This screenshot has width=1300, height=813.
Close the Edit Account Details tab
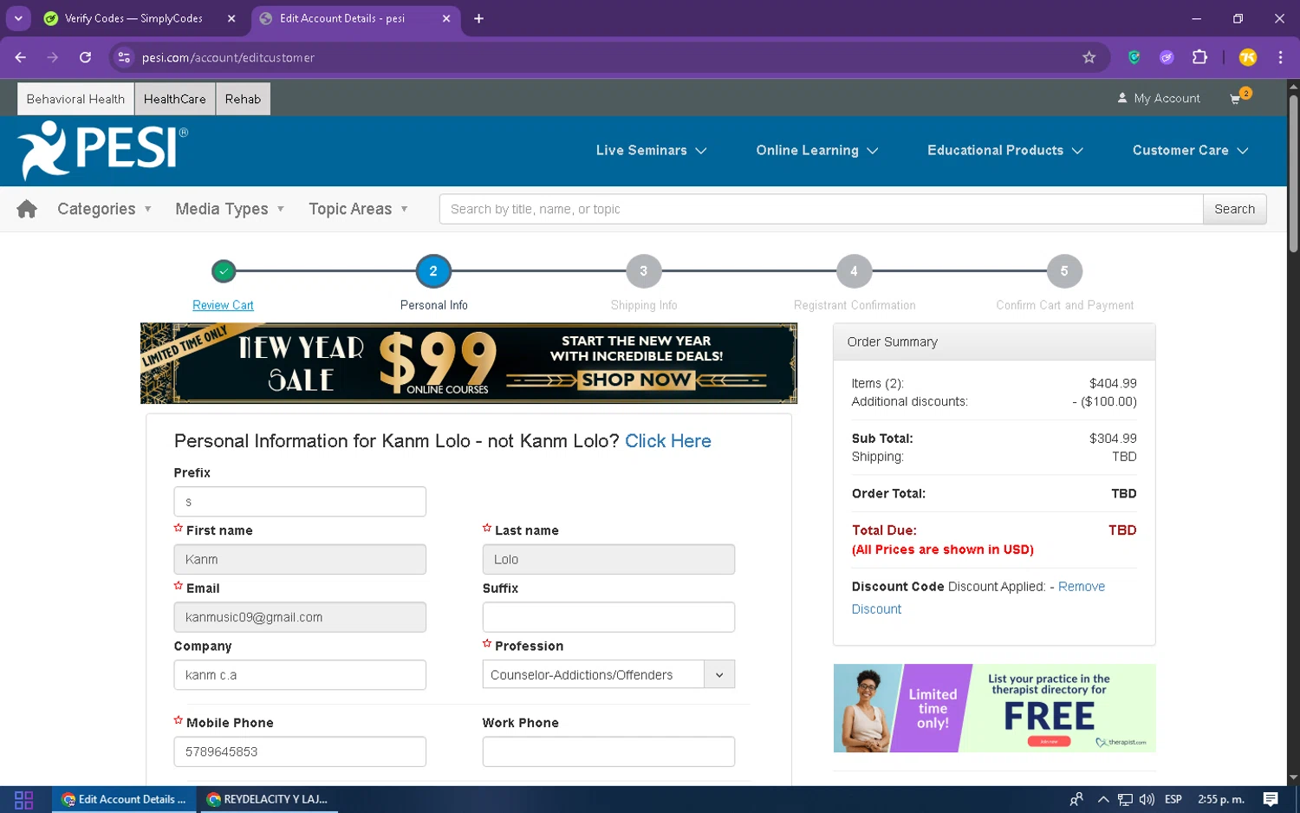[x=446, y=18]
